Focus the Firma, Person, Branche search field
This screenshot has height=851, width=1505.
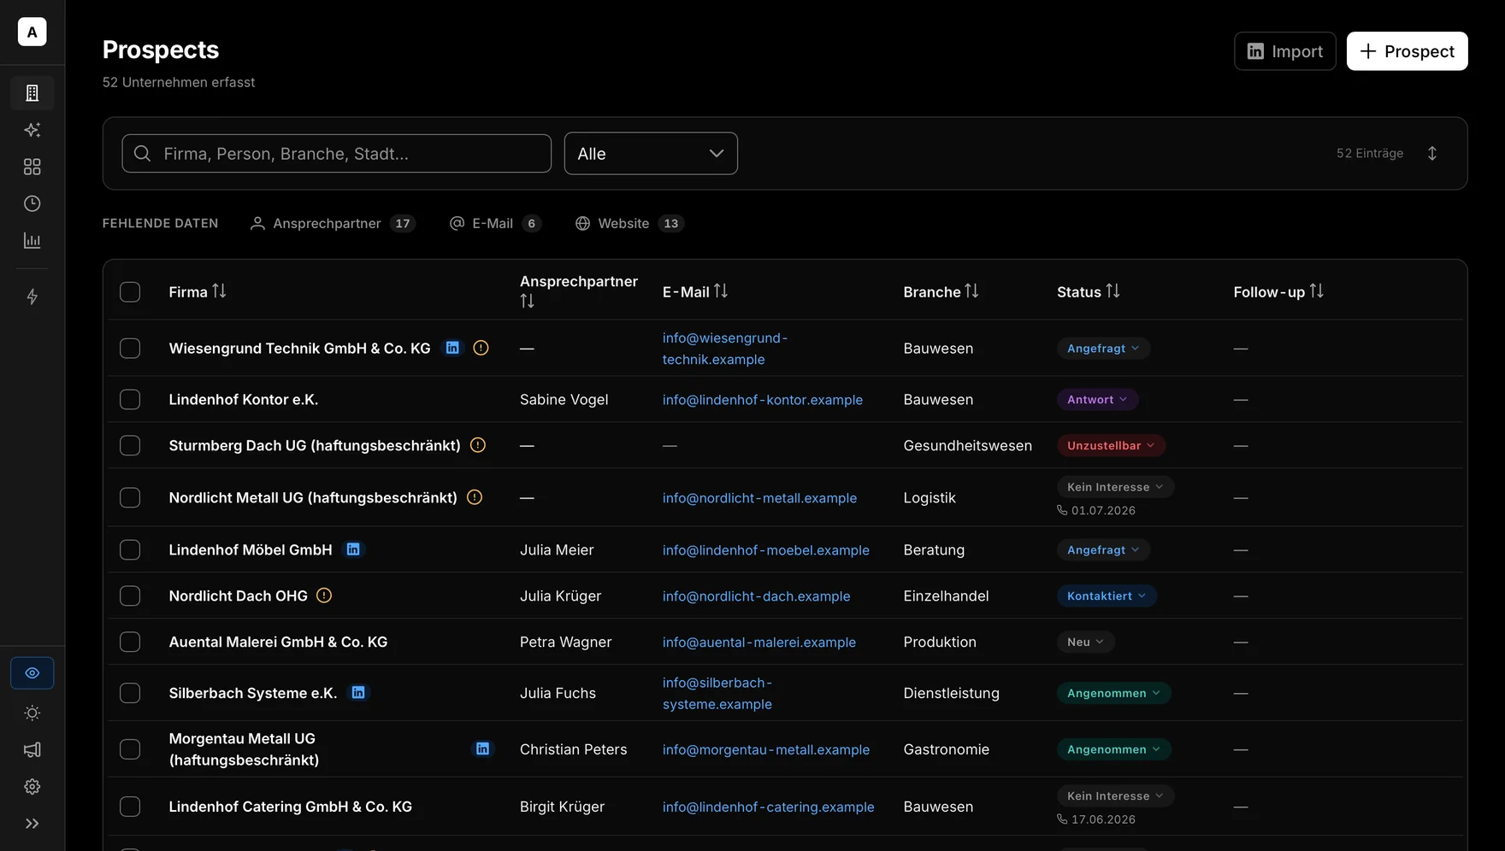click(x=337, y=153)
